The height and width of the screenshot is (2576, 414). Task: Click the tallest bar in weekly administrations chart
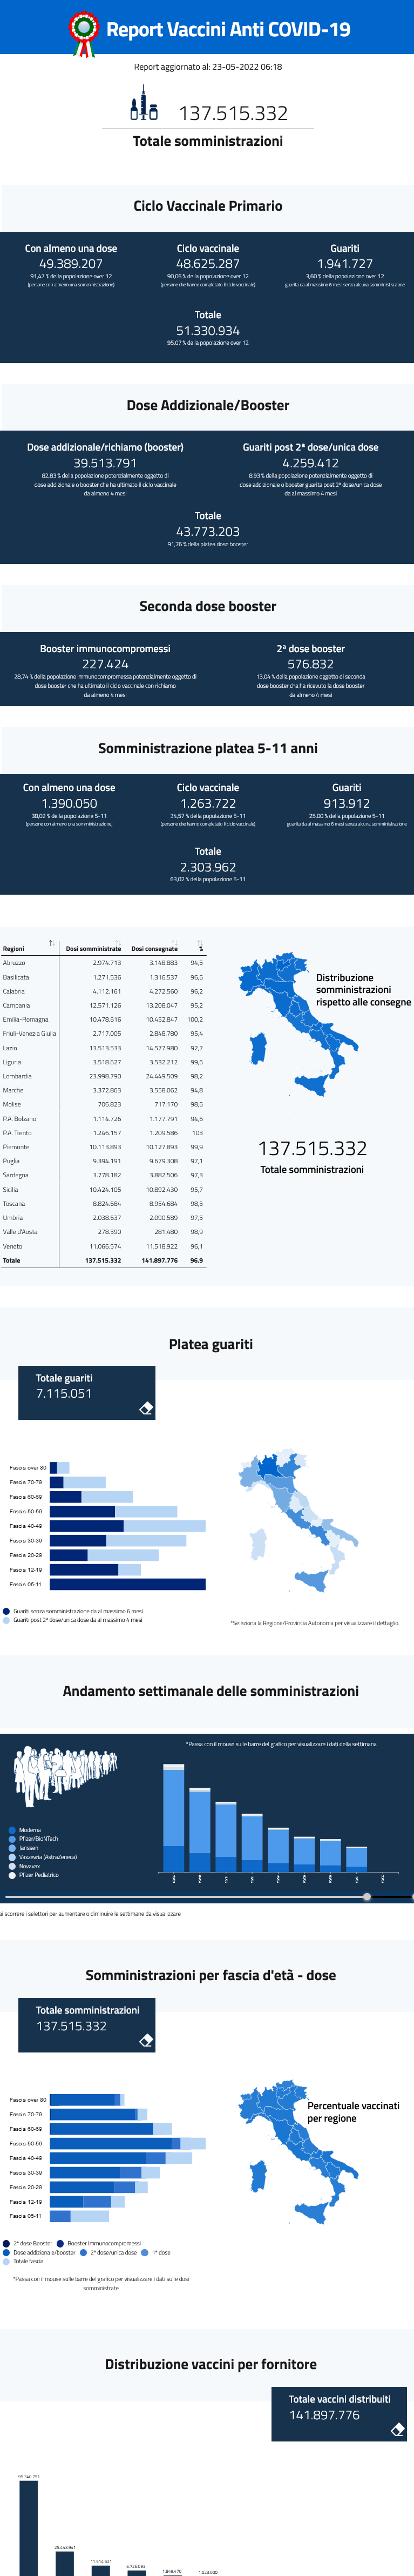tap(174, 1817)
